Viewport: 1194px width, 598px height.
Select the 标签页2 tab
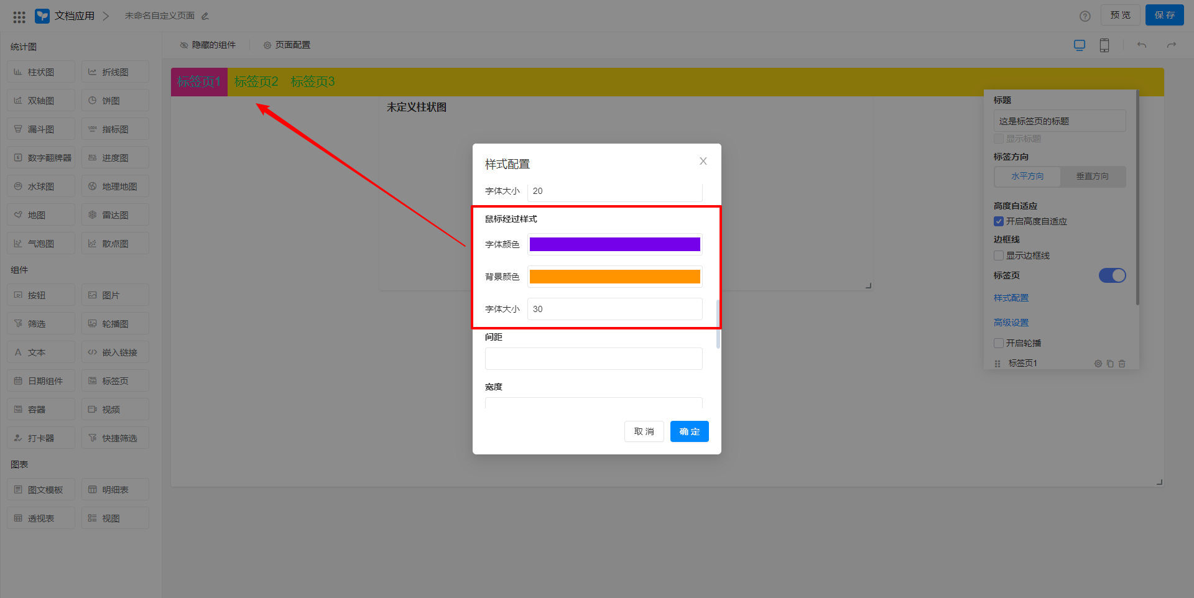pos(256,82)
